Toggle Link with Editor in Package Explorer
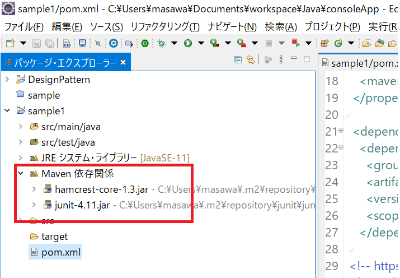This screenshot has height=278, width=400. tap(251, 60)
